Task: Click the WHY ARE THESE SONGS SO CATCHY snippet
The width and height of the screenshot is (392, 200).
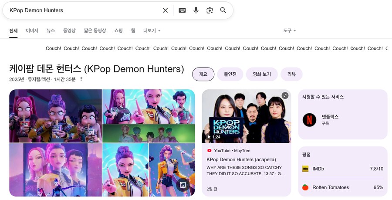Action: pos(246,170)
